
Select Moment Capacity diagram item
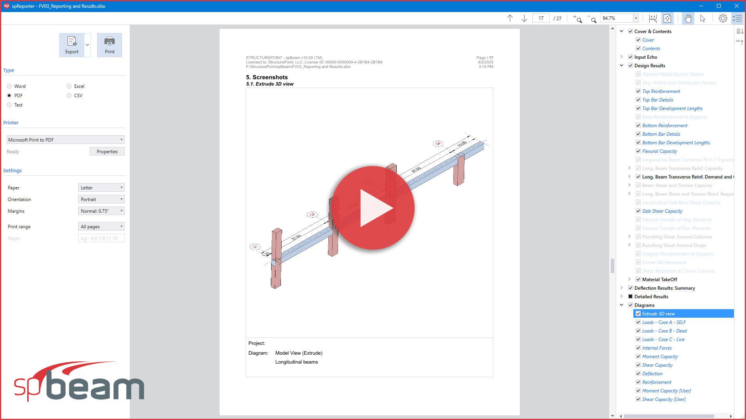(x=660, y=357)
